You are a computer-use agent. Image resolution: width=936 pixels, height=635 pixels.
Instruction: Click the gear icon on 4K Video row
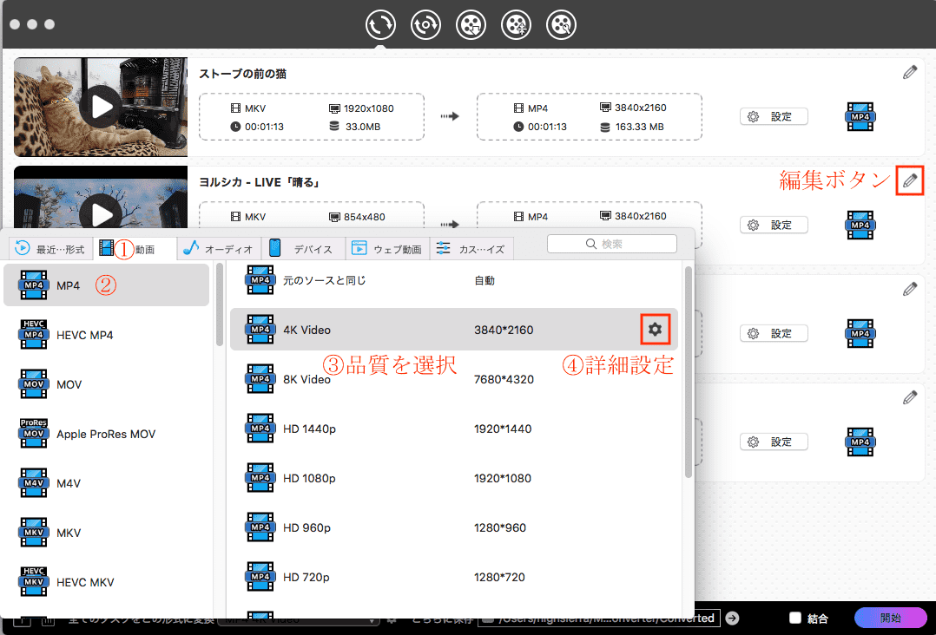[x=655, y=330]
